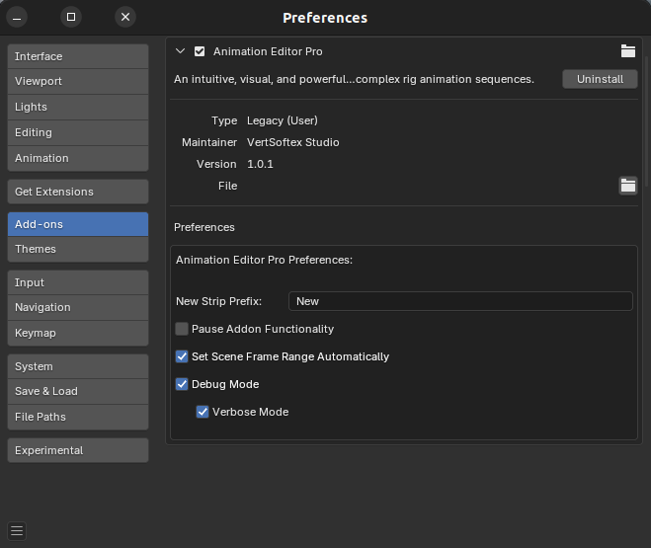Turn off Debug Mode
Viewport: 651px width, 548px height.
click(182, 384)
